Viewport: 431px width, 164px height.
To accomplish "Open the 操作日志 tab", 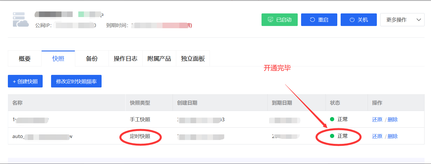I will tap(125, 59).
